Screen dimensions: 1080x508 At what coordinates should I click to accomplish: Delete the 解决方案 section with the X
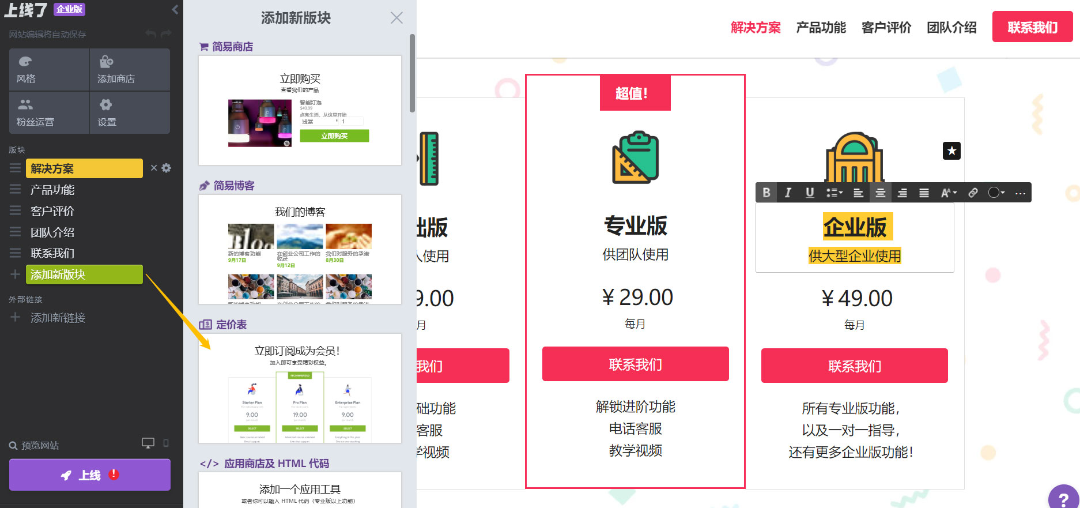click(x=154, y=168)
